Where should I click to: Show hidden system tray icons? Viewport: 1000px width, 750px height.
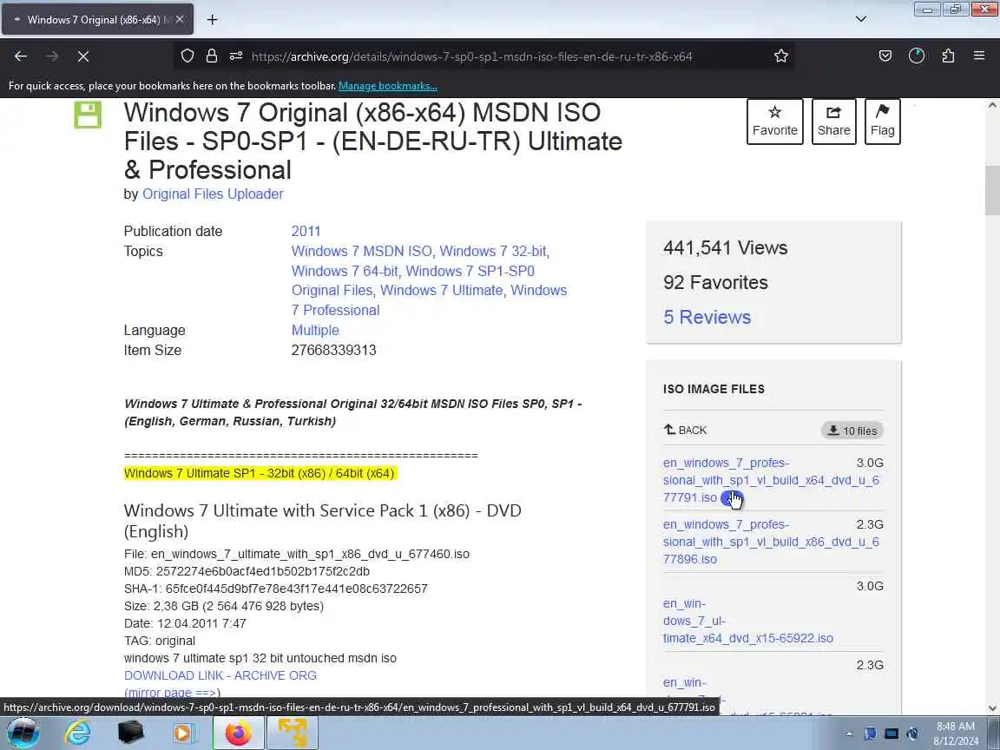(x=849, y=734)
